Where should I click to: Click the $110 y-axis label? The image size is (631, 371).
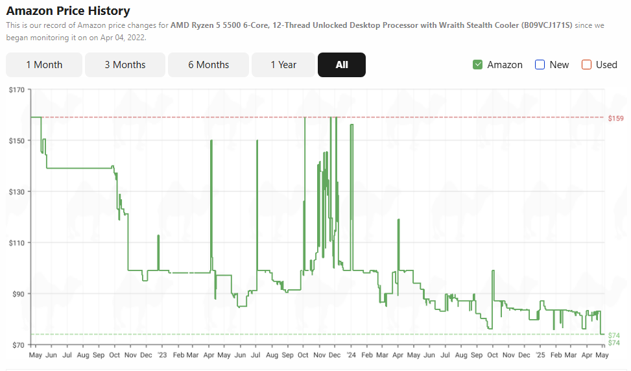click(16, 243)
